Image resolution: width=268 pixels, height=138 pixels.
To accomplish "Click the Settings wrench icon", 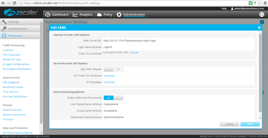I will 4,22.
